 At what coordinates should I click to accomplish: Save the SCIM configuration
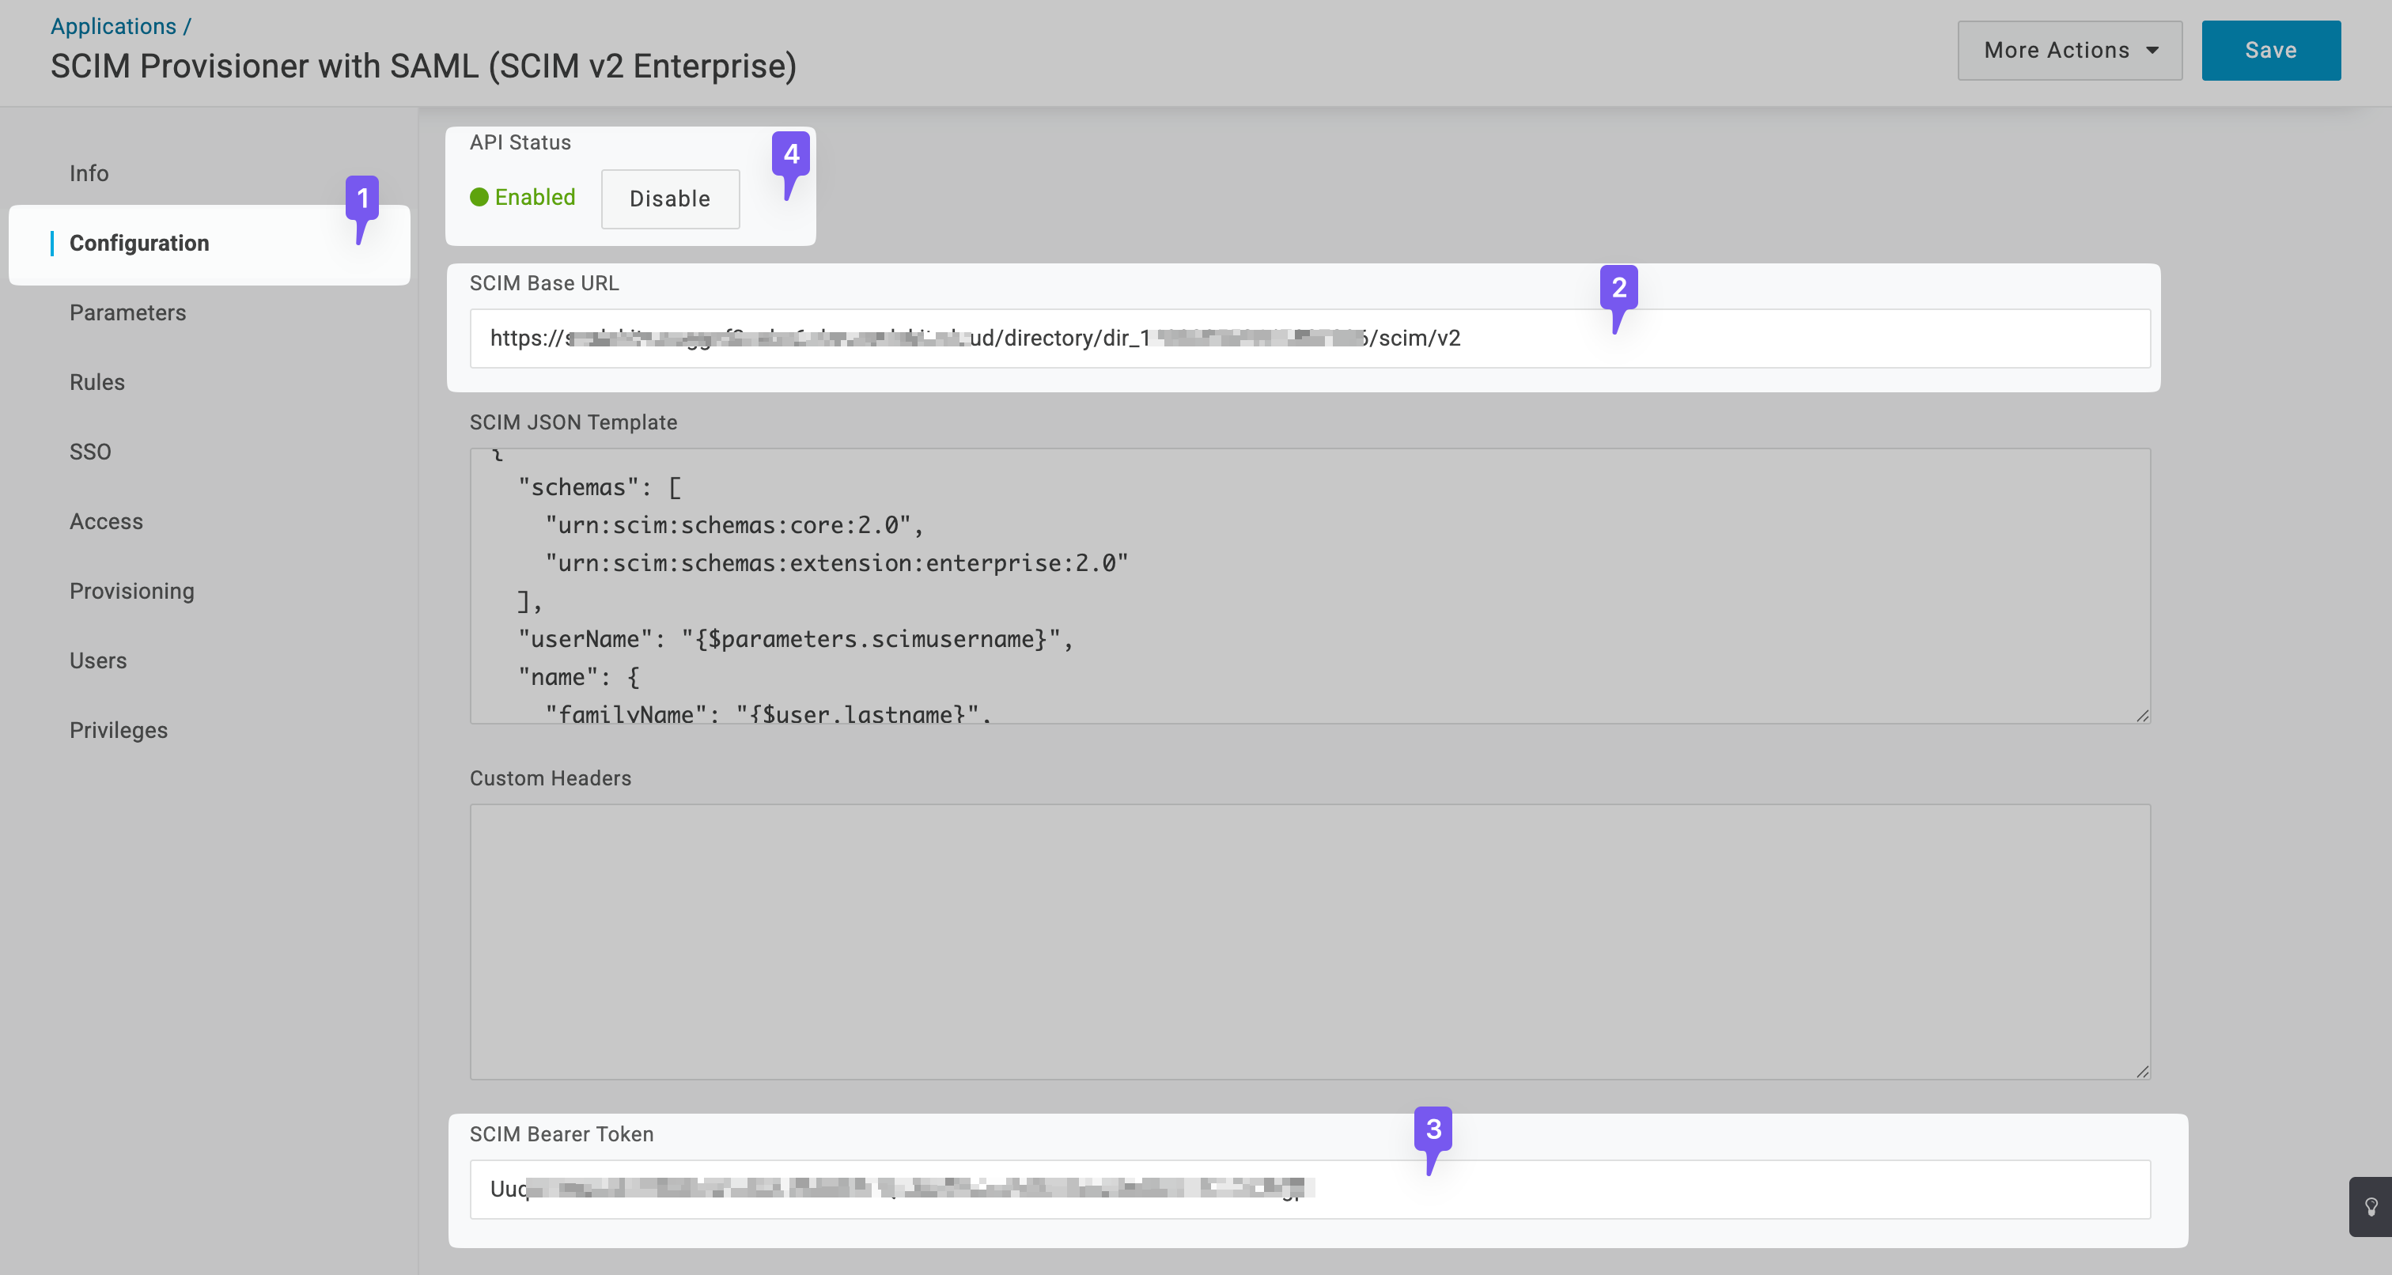pos(2270,49)
